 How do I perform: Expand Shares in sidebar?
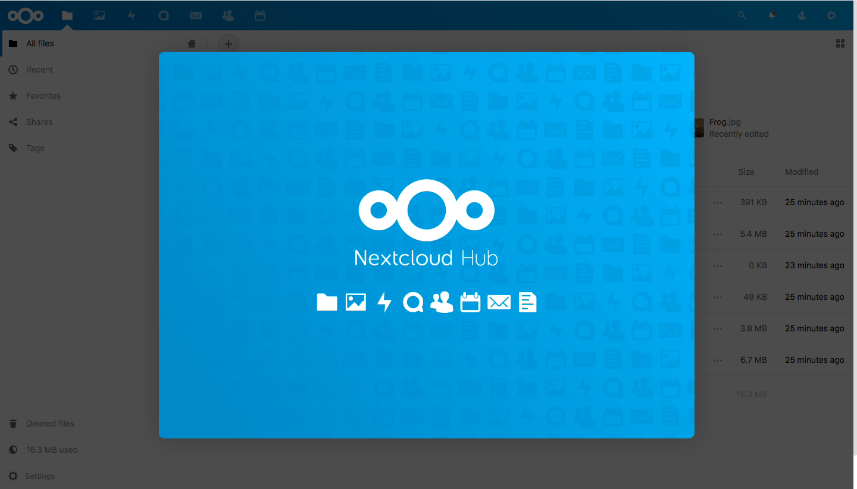[89, 122]
